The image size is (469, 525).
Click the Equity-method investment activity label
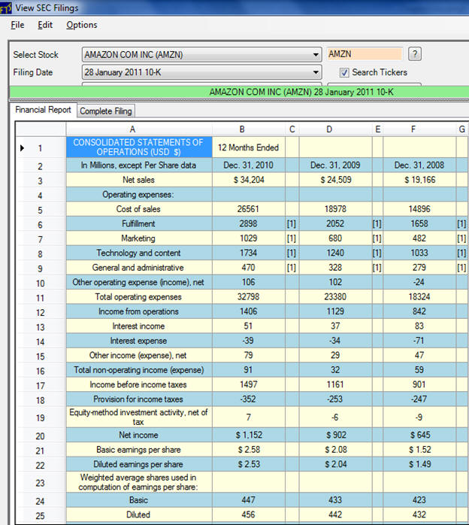pyautogui.click(x=139, y=417)
